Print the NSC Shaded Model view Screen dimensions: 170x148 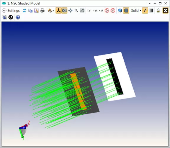pos(42,11)
